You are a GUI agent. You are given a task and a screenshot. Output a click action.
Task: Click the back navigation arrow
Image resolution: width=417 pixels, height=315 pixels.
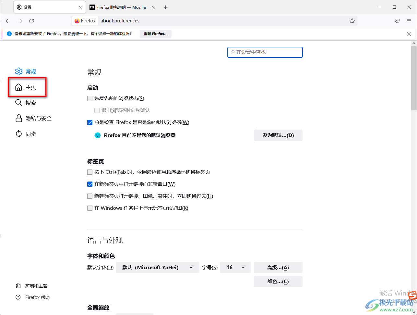coord(8,21)
